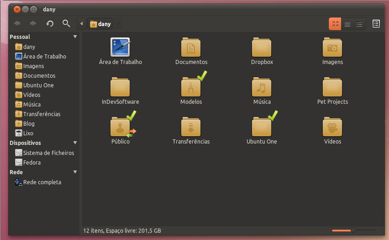Select the Modelos folder icon

(191, 87)
